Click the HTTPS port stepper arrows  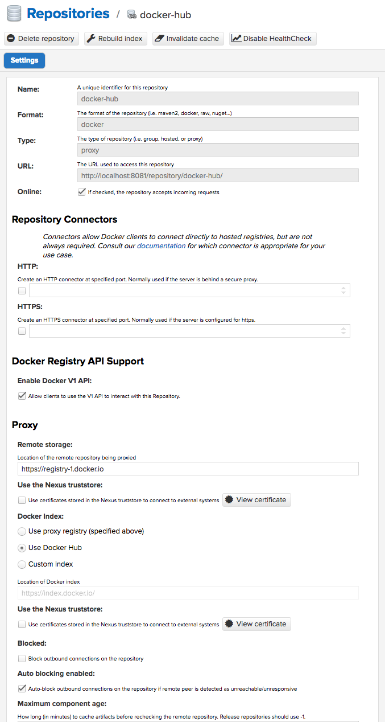[343, 331]
